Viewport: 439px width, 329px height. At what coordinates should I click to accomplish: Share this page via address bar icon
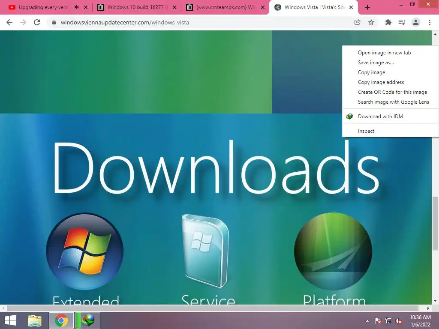point(357,22)
